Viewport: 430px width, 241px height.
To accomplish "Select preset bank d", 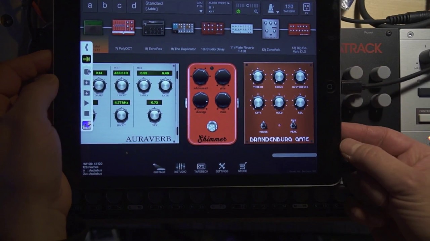I will pos(134,6).
